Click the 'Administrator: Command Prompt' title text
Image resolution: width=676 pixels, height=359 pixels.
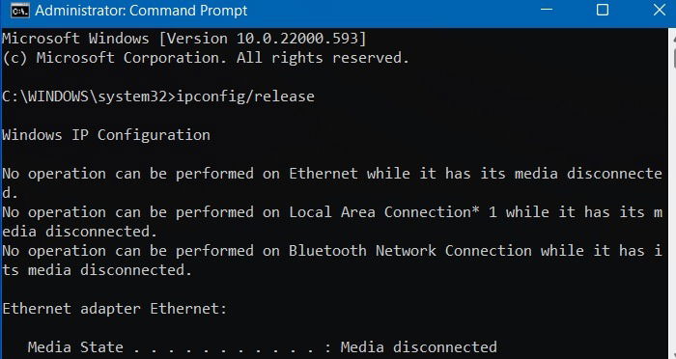pos(141,11)
